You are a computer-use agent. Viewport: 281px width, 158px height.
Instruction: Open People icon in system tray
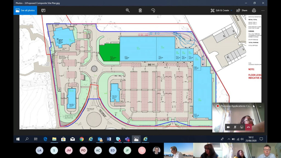[x=222, y=139]
